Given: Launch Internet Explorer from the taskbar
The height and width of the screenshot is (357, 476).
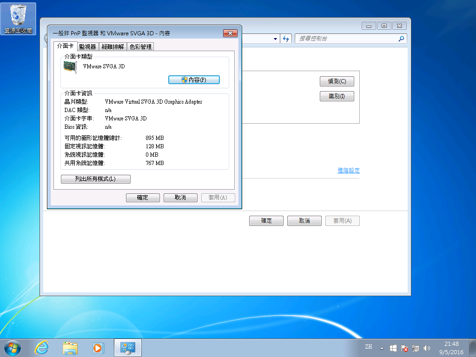Looking at the screenshot, I should point(41,347).
